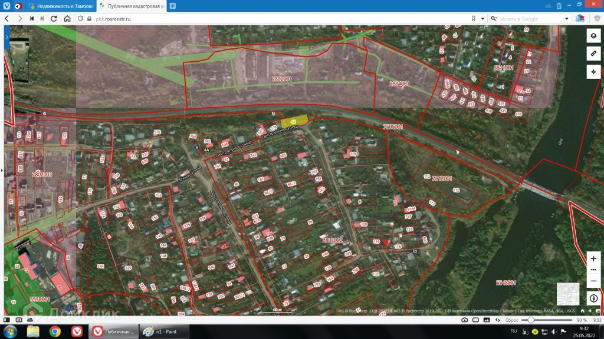
Task: Center map on my location
Action: (593, 72)
